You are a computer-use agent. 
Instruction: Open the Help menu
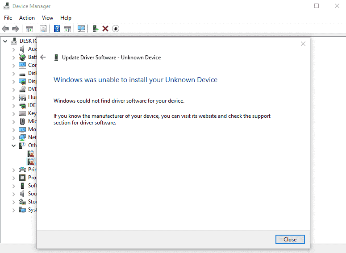(66, 18)
